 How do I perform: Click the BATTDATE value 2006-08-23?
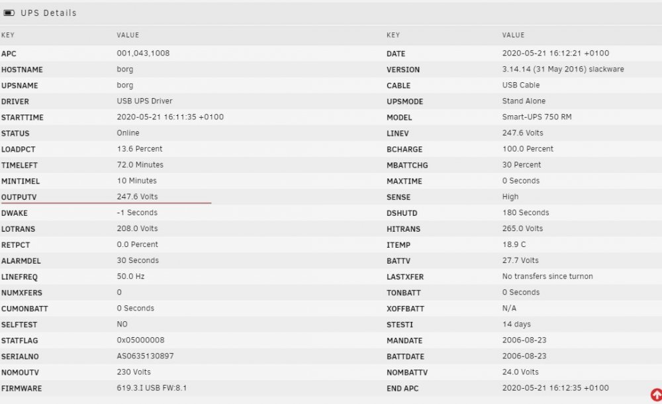pyautogui.click(x=524, y=356)
